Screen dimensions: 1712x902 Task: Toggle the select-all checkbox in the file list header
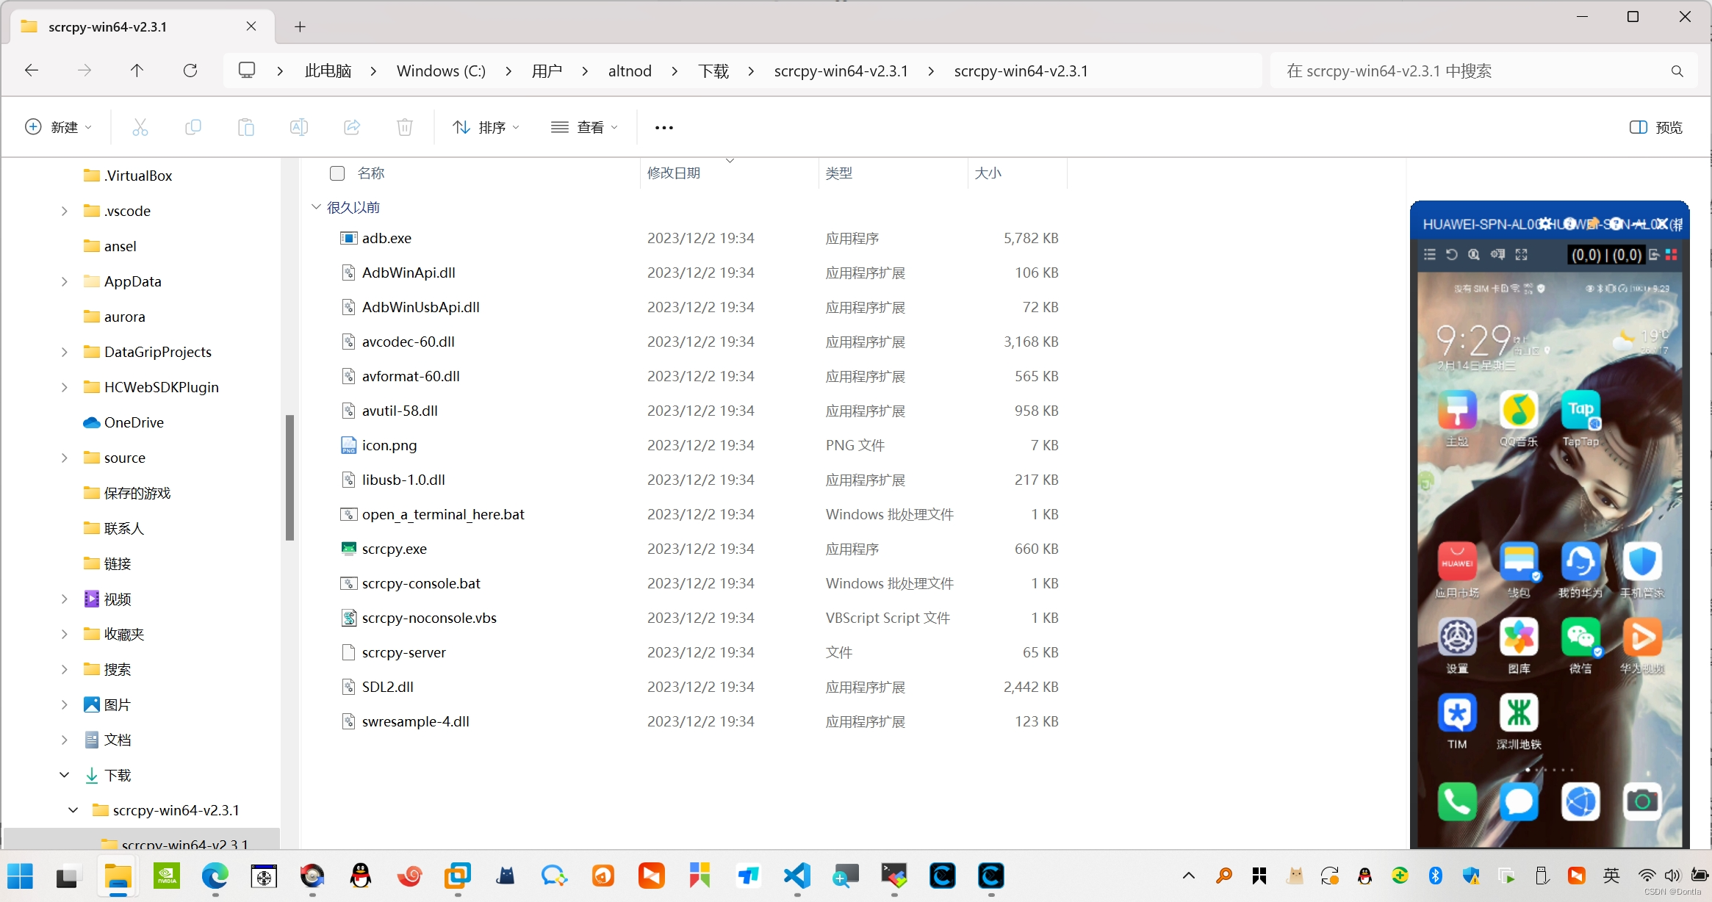click(337, 173)
